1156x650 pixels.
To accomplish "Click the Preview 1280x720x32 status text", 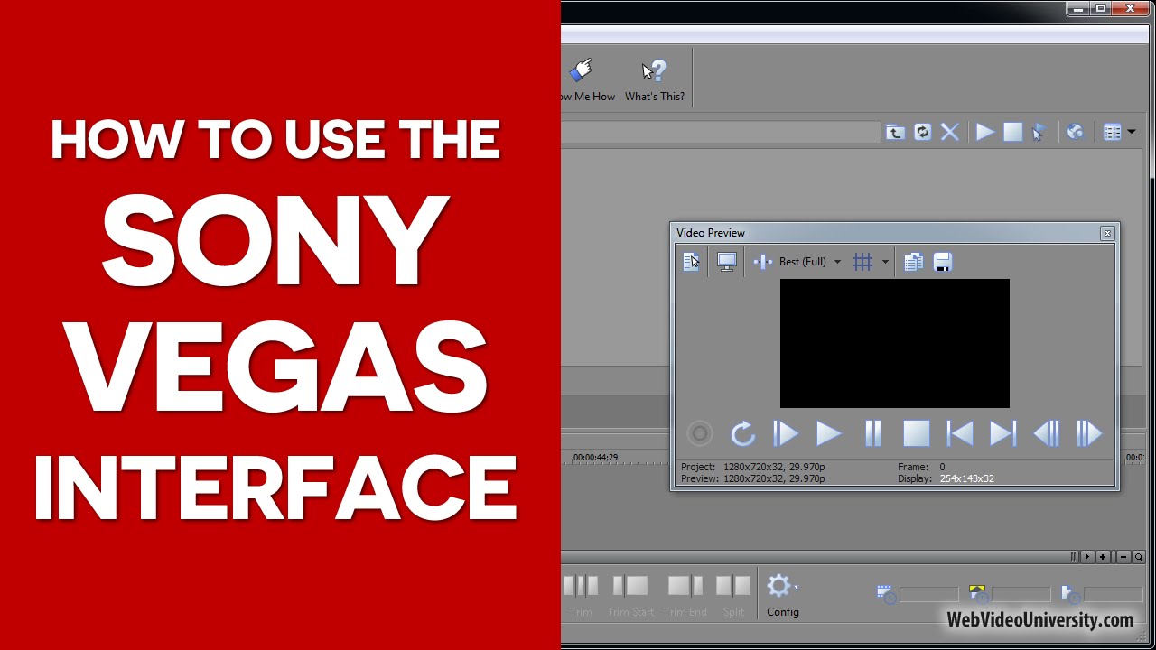I will 752,478.
